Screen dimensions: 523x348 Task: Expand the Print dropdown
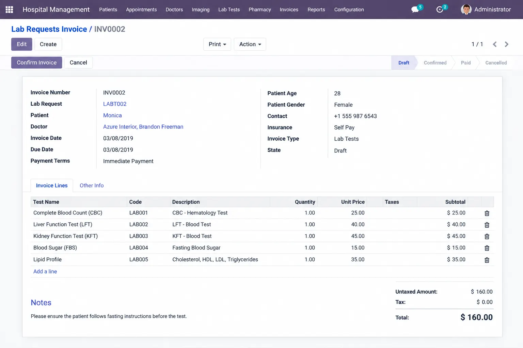pos(217,44)
